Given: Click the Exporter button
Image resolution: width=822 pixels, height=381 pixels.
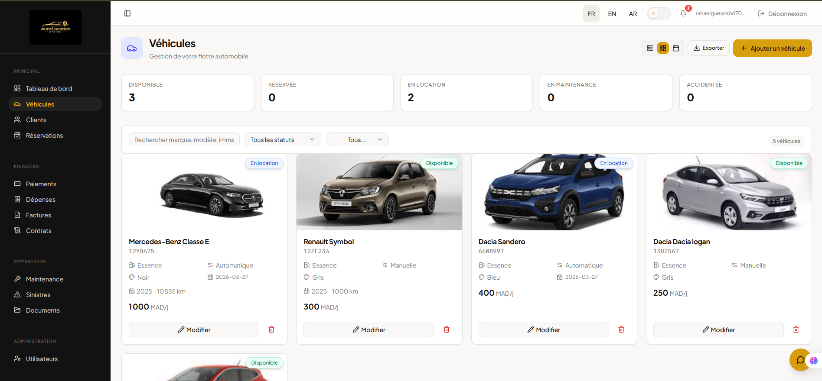Looking at the screenshot, I should 708,48.
